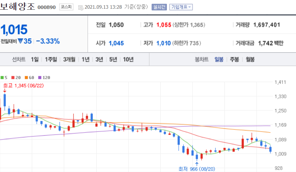Click the 거래량 value 1,697,401
Image resolution: width=296 pixels, height=172 pixels.
coord(267,25)
